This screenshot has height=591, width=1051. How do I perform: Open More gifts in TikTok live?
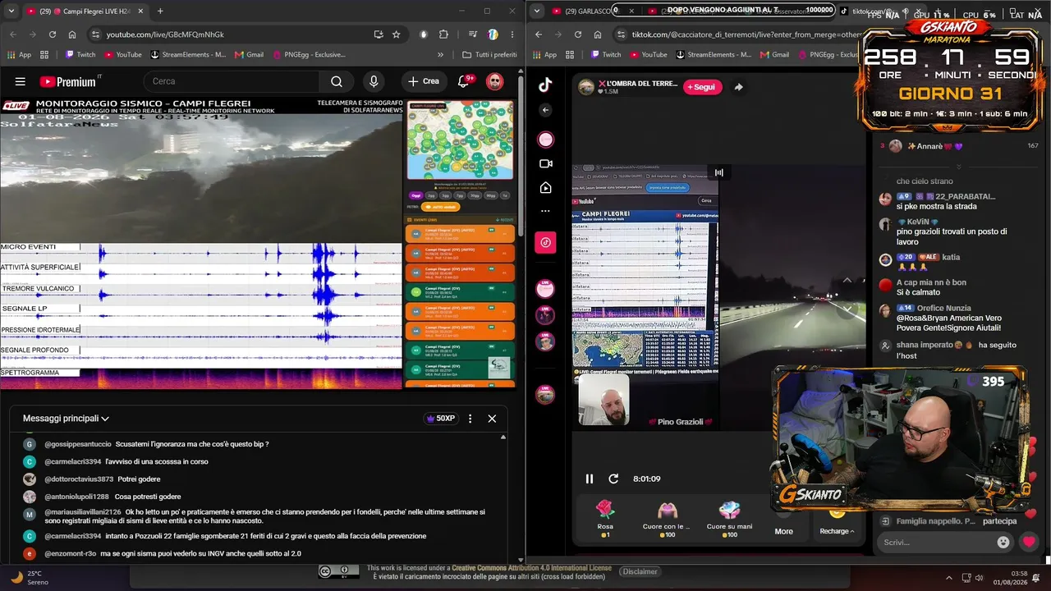784,531
